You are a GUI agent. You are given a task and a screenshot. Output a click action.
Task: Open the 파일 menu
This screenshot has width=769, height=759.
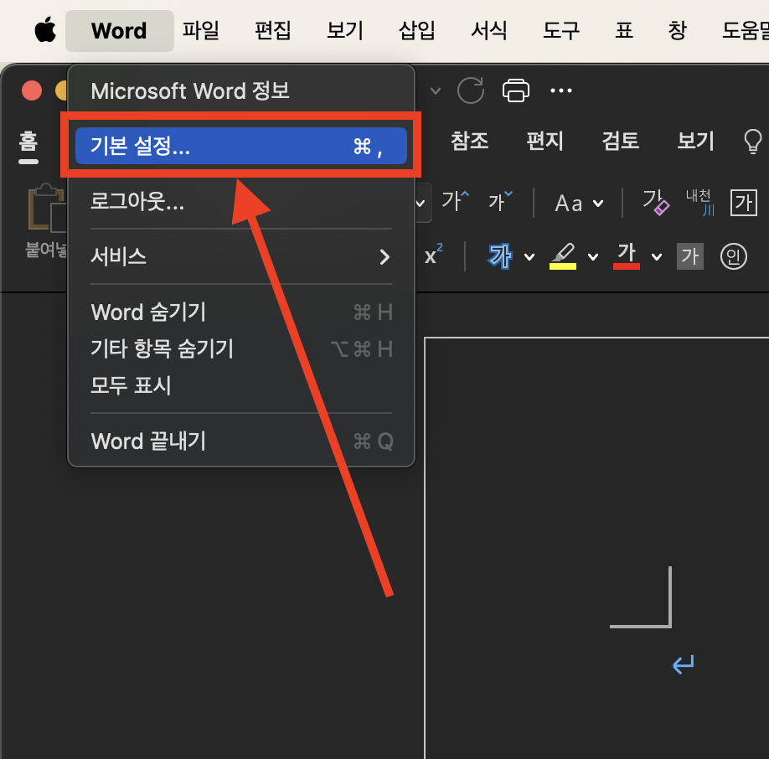pyautogui.click(x=200, y=30)
